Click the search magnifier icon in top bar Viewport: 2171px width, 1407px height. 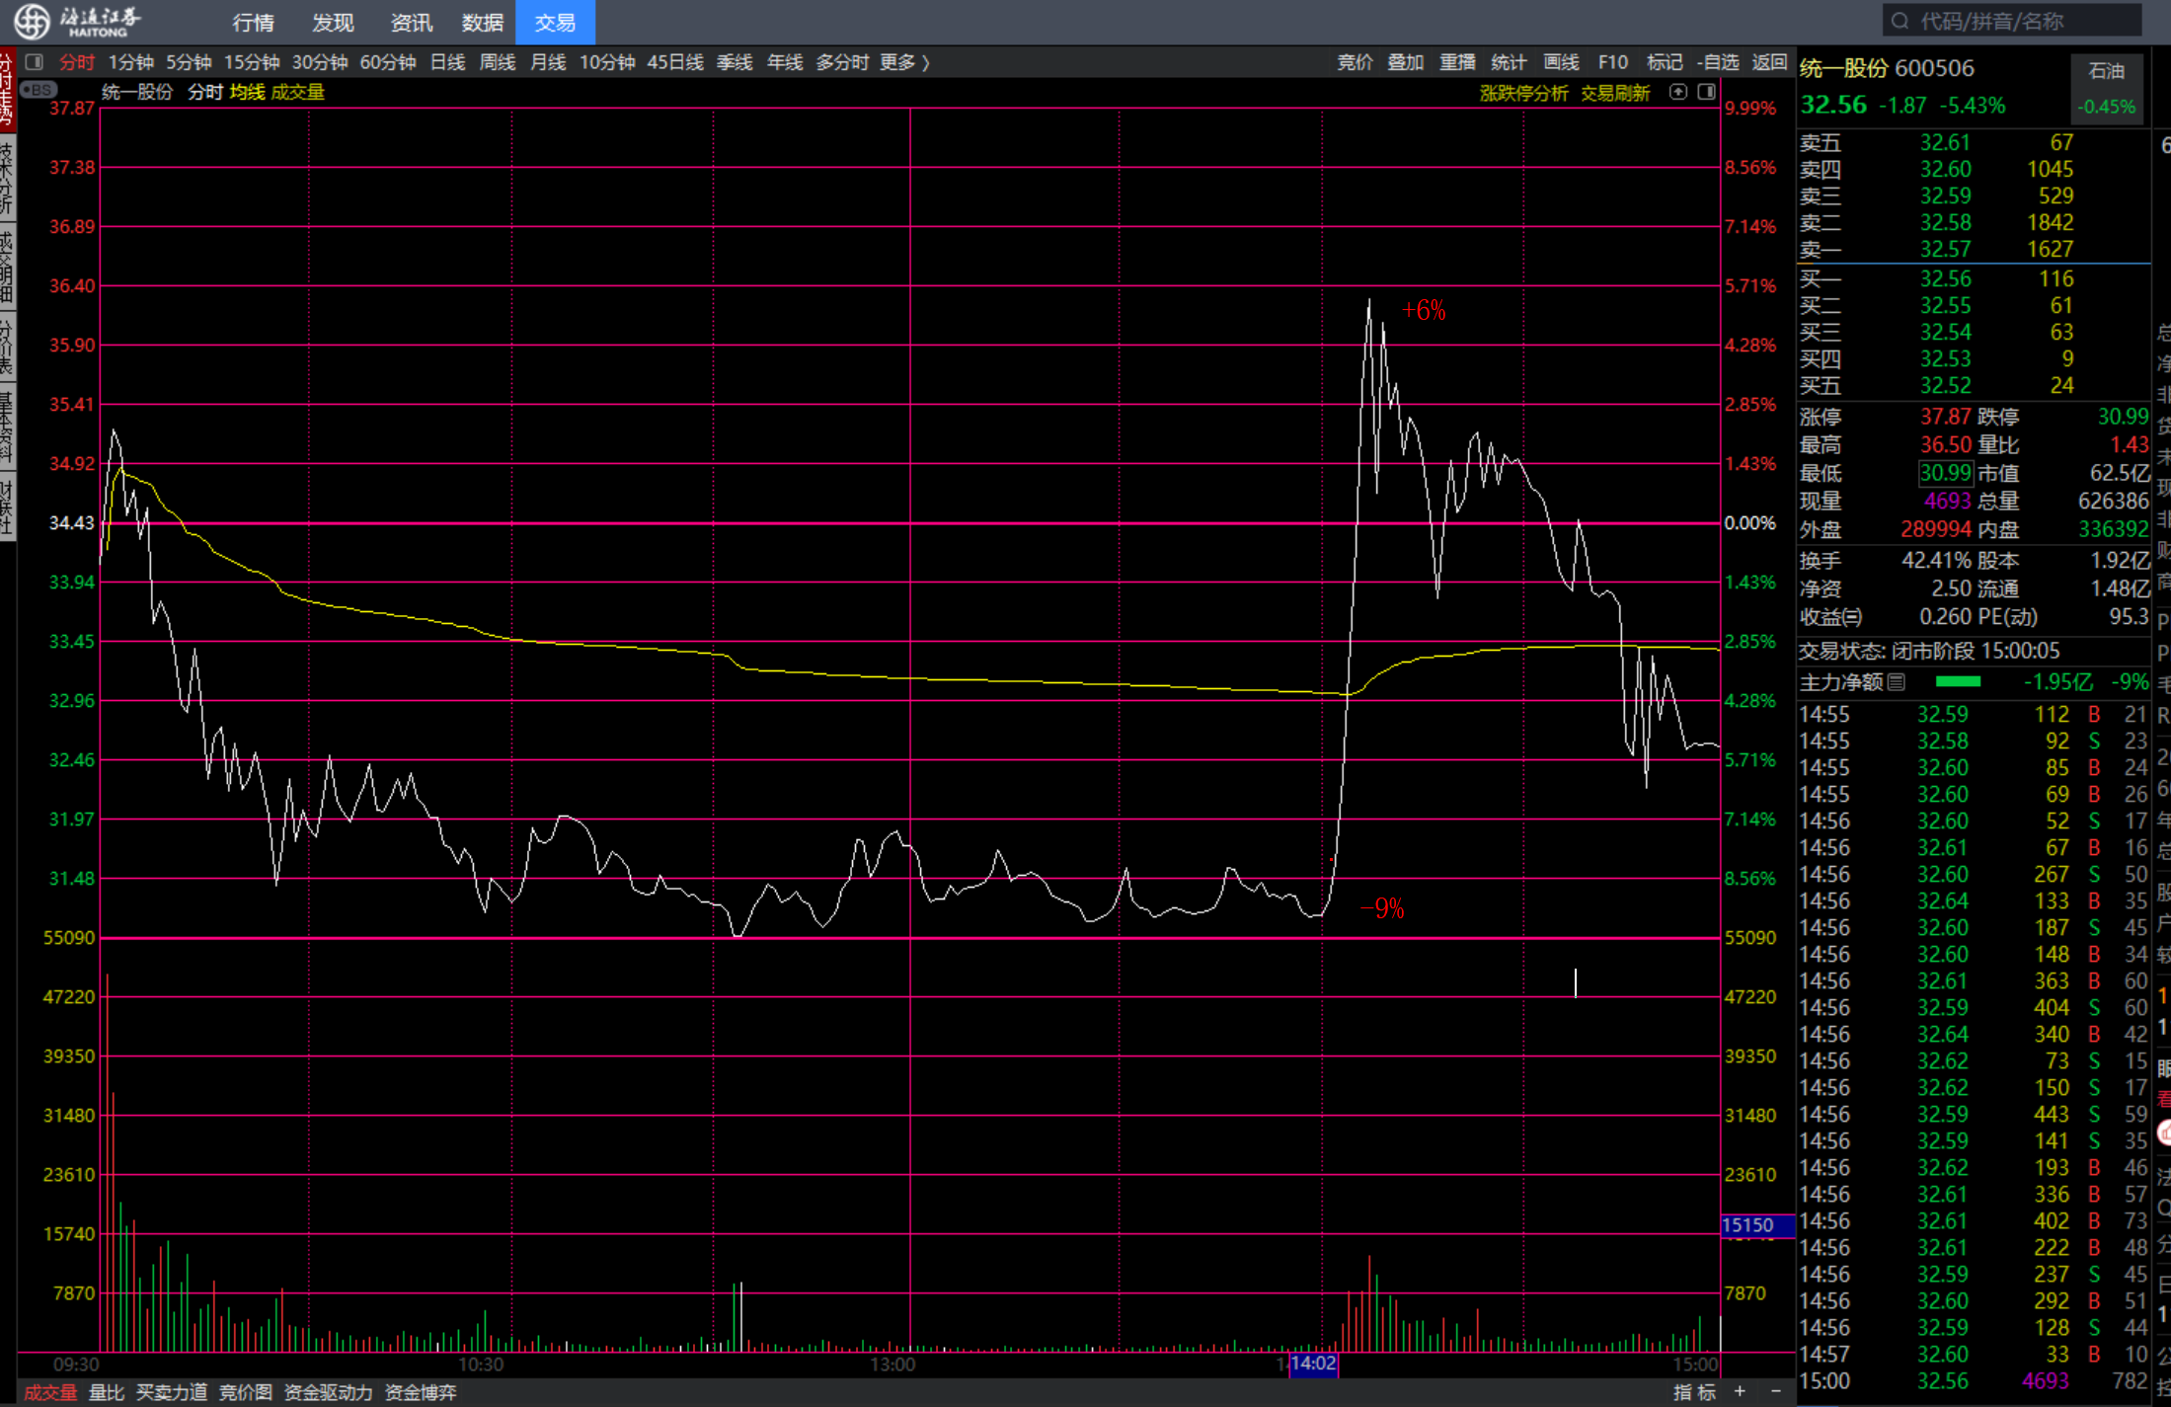(x=1900, y=21)
